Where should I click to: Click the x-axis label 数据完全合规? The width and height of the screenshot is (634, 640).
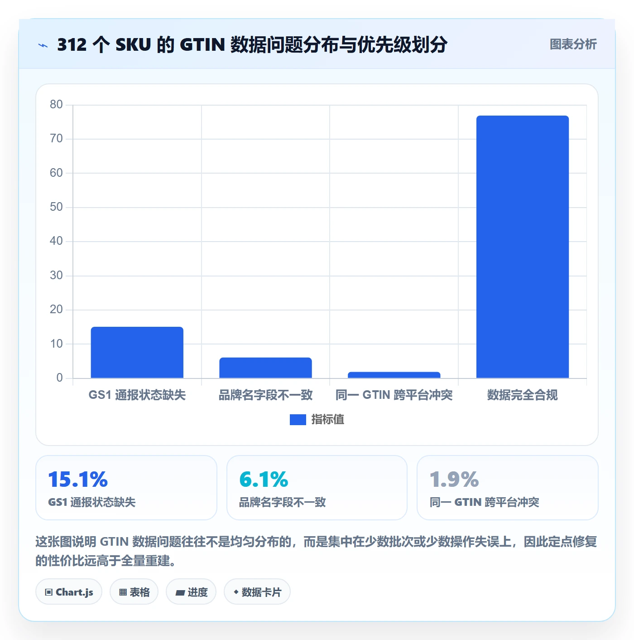pyautogui.click(x=523, y=395)
